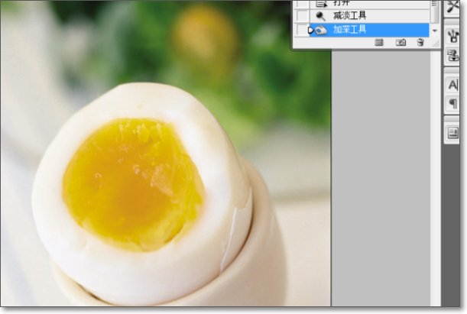This screenshot has height=314, width=467.
Task: Open the brush panel icon in dock
Action: (x=453, y=34)
